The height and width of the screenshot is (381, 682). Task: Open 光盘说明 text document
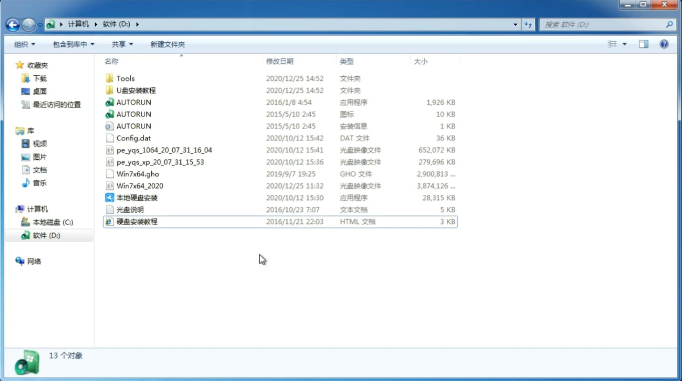(x=130, y=209)
